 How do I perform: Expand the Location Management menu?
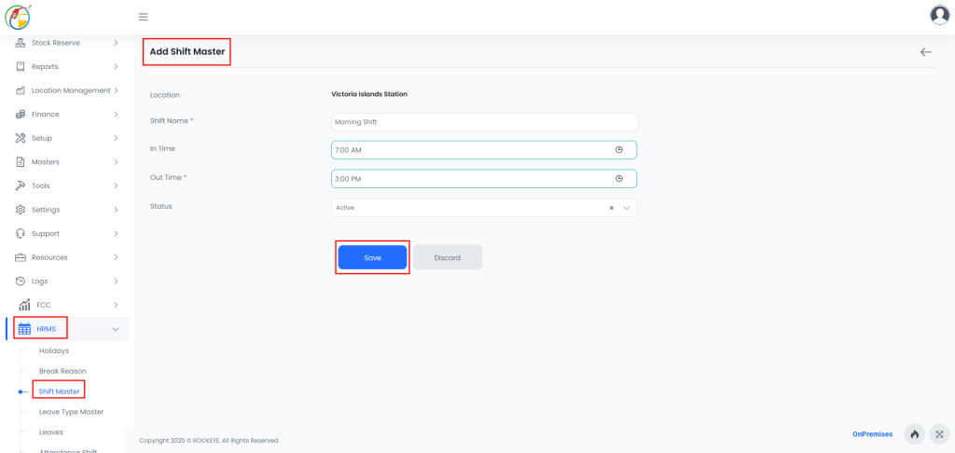(x=67, y=90)
